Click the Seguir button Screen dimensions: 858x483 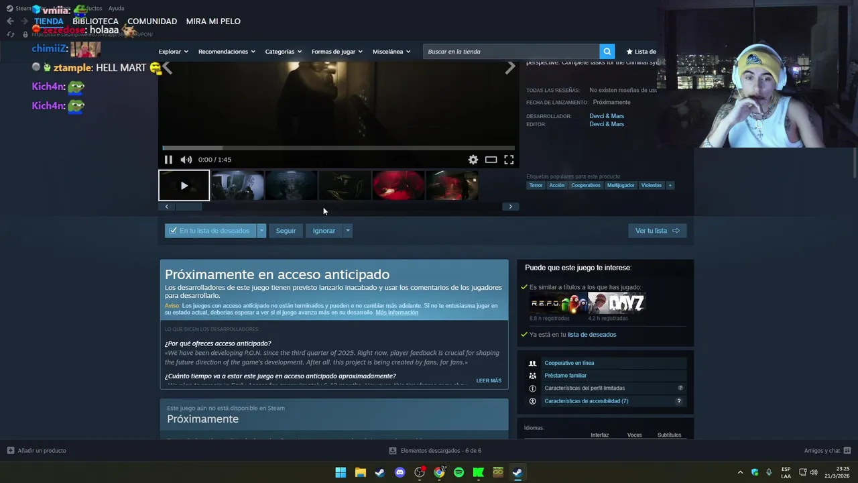click(286, 231)
